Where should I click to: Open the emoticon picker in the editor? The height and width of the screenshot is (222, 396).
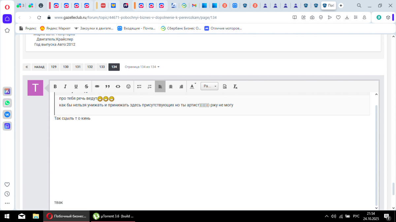(x=128, y=86)
